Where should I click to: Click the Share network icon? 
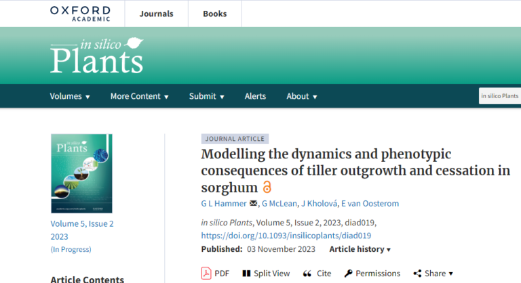(x=417, y=274)
